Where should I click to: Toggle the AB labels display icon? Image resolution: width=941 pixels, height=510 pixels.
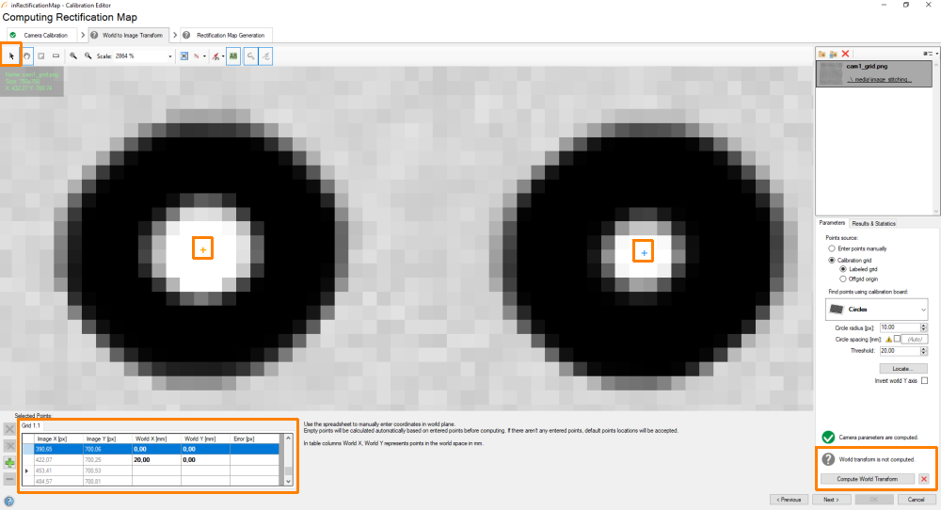(x=232, y=56)
